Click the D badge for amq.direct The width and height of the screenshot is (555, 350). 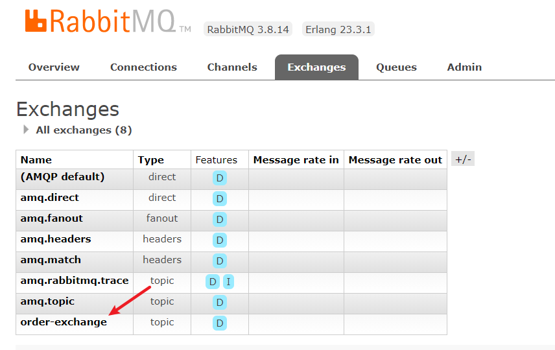tap(220, 199)
